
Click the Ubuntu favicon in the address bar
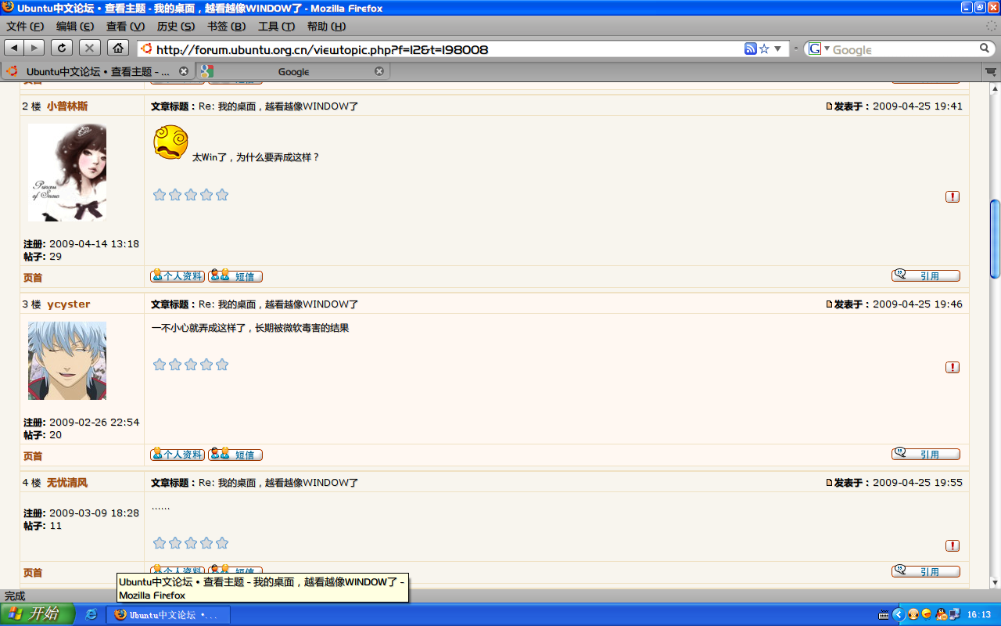[x=146, y=49]
